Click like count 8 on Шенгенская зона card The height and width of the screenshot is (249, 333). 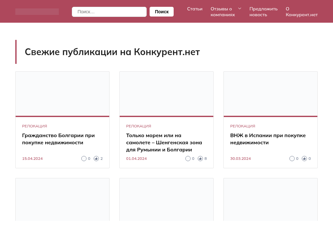tap(206, 159)
